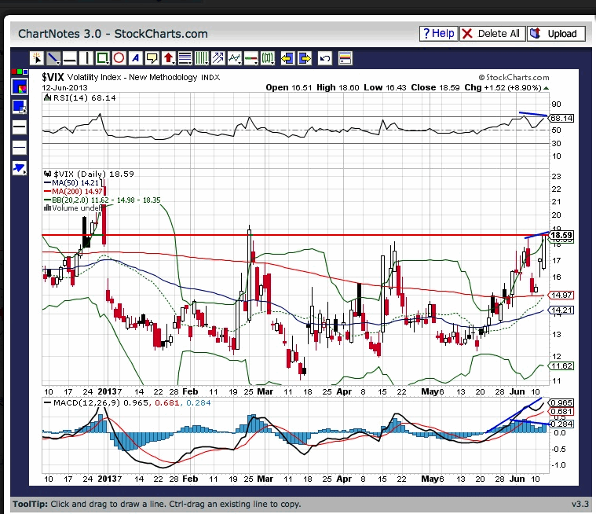Click the 0.965 MACD value tag
The width and height of the screenshot is (596, 514).
(561, 402)
